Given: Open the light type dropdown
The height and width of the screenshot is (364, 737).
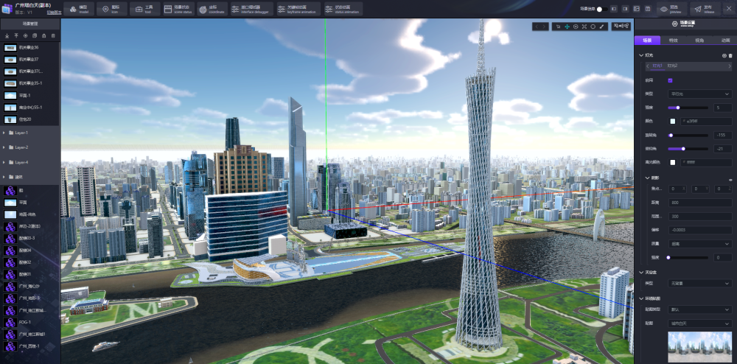Looking at the screenshot, I should pyautogui.click(x=698, y=94).
